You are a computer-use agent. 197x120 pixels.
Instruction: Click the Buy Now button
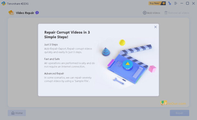pyautogui.click(x=157, y=3)
